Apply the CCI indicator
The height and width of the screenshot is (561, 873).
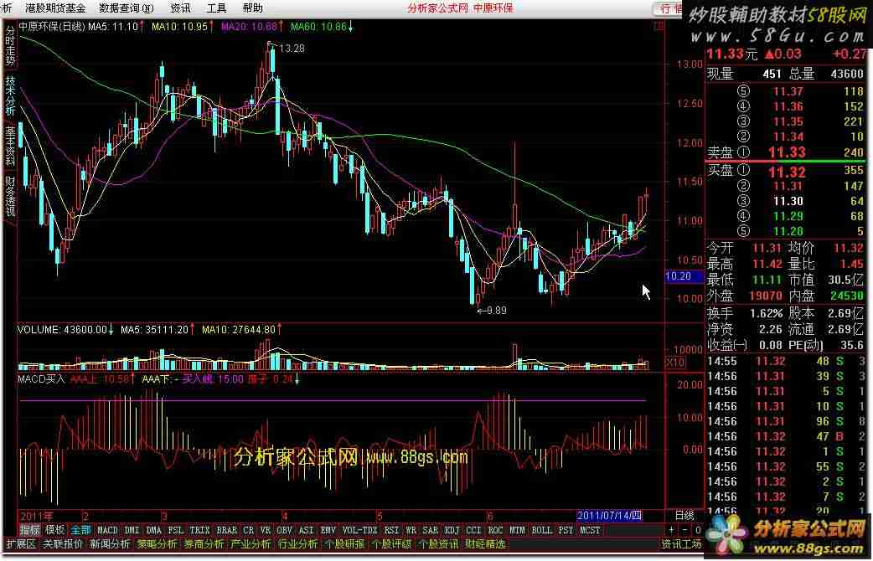click(474, 530)
